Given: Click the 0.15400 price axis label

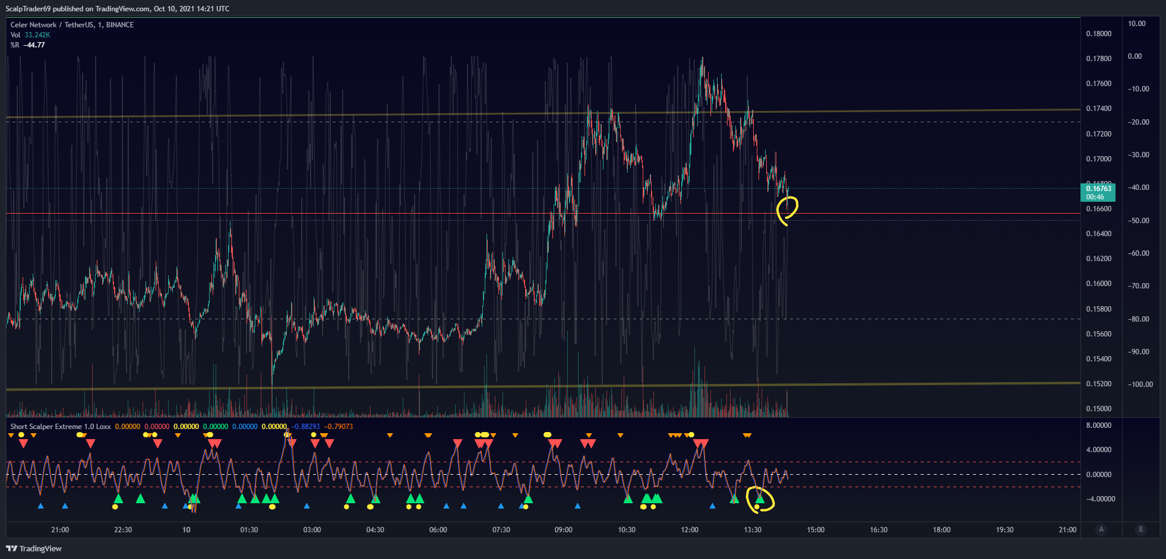Looking at the screenshot, I should point(1099,359).
